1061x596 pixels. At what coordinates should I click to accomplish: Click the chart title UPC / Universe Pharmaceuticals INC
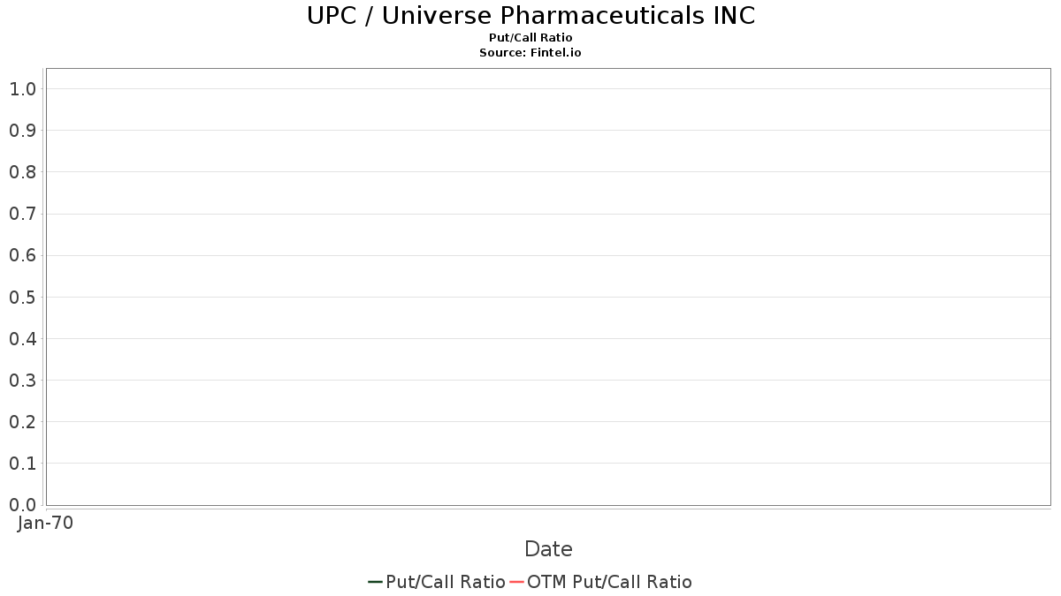click(530, 16)
